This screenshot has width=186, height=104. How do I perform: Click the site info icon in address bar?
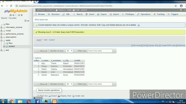tap(17, 6)
